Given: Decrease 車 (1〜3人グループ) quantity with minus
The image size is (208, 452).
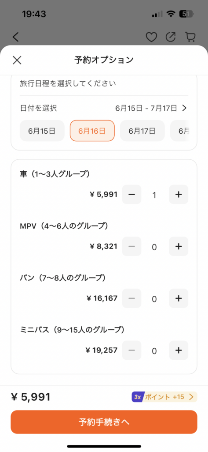Looking at the screenshot, I should (131, 195).
